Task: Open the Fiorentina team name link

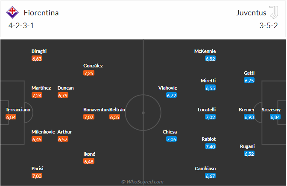Action: point(42,13)
